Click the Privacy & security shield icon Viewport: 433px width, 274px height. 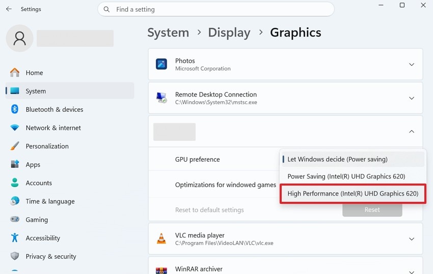[15, 256]
